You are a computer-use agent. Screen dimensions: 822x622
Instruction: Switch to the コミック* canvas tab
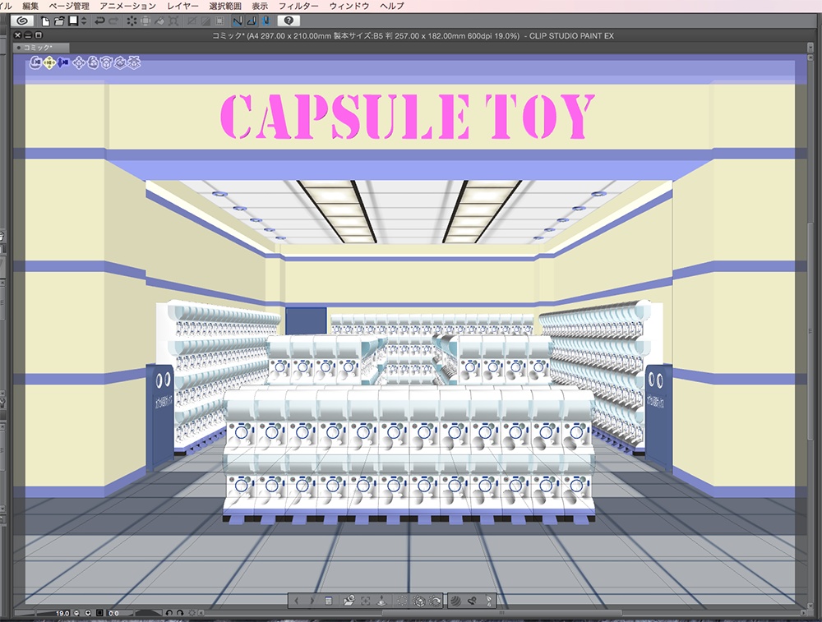click(x=39, y=48)
